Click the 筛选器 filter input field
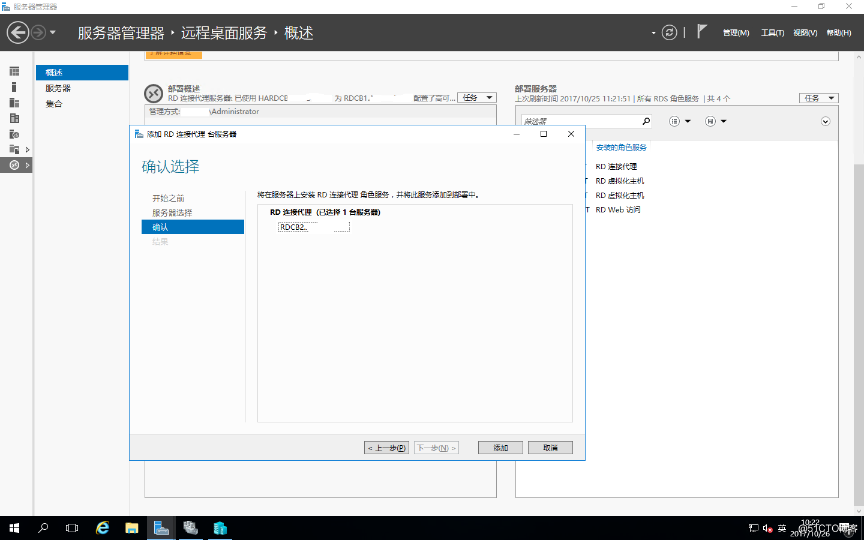Viewport: 864px width, 540px height. (581, 121)
